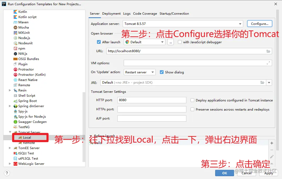Switch to the Code Coverage tab
The width and height of the screenshot is (282, 179).
145,13
